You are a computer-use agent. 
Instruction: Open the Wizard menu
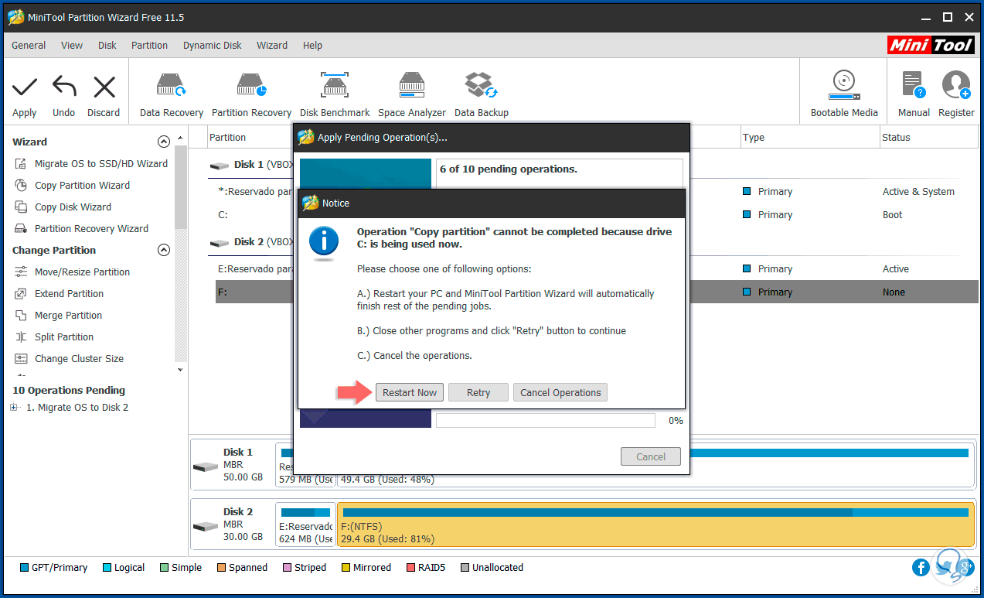pos(272,45)
